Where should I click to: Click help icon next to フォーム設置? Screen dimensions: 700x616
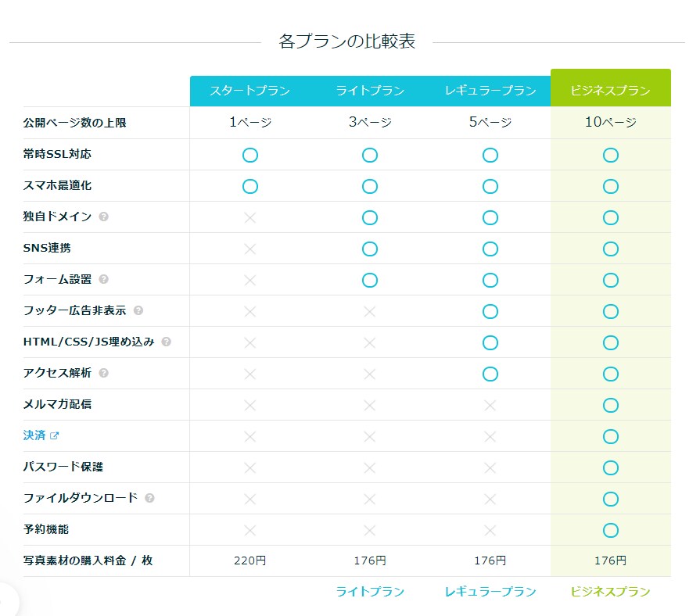[x=103, y=279]
